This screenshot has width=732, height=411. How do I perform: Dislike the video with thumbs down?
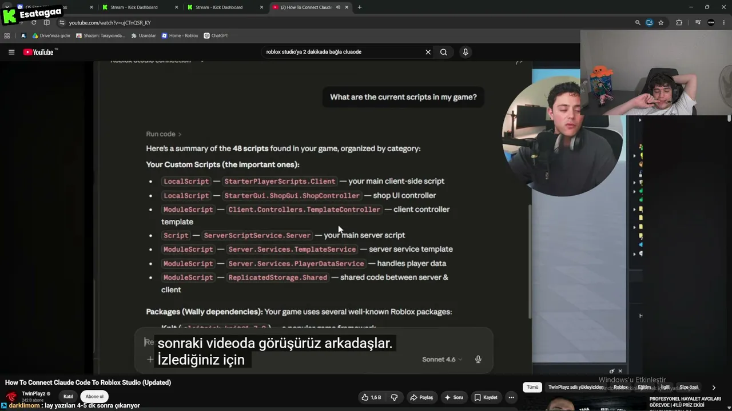[x=394, y=397]
